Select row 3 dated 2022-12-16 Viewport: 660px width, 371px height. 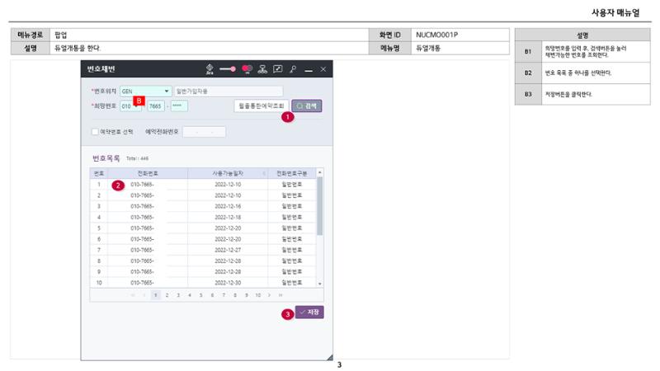(203, 206)
